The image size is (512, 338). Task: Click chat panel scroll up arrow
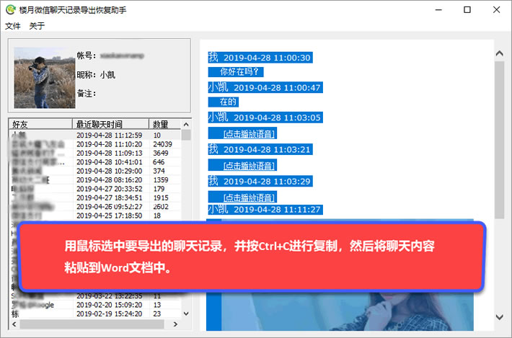499,53
